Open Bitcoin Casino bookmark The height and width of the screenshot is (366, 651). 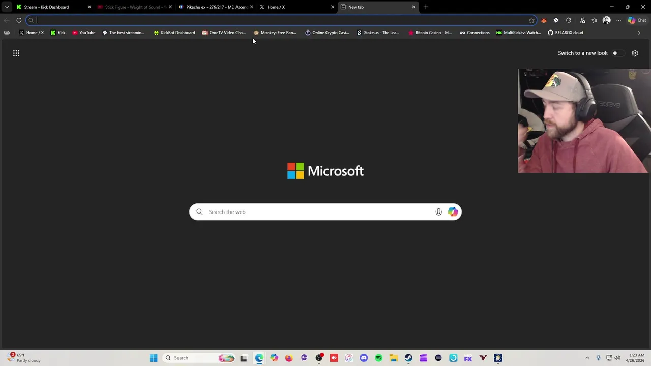tap(430, 33)
